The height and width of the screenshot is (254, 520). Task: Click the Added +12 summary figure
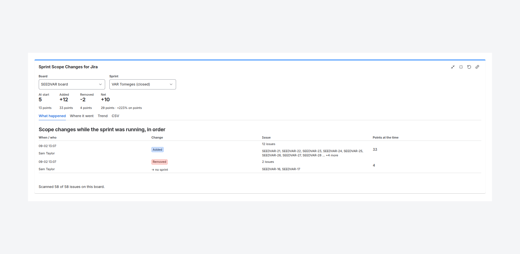(64, 99)
